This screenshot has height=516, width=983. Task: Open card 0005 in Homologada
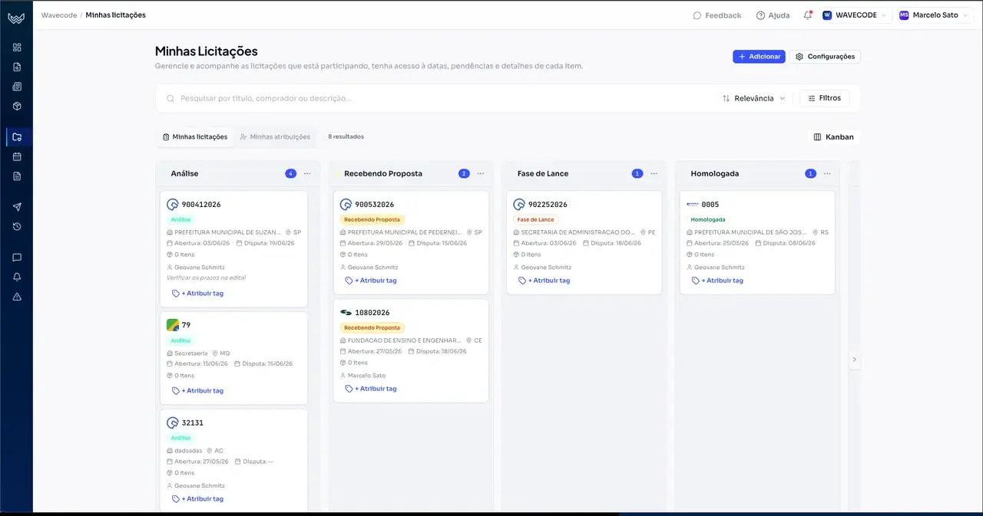pos(757,242)
